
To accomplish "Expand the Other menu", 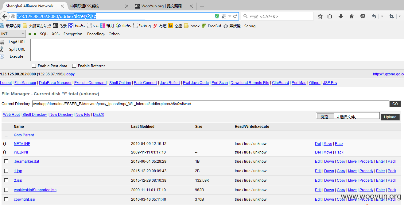I will tap(114, 34).
